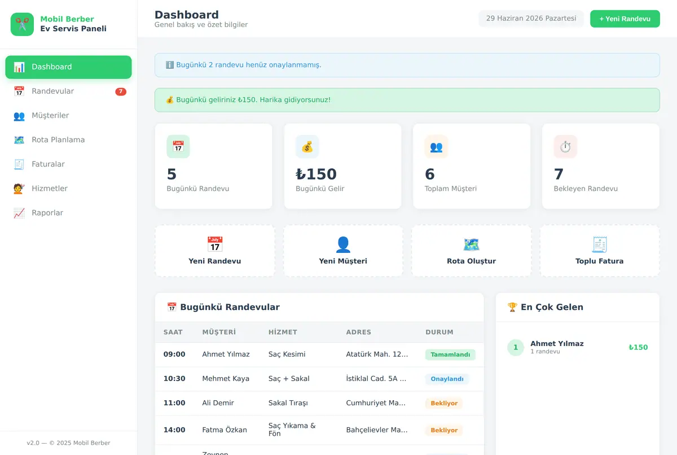
Task: Click the Raporlar chart icon in sidebar
Action: [19, 213]
